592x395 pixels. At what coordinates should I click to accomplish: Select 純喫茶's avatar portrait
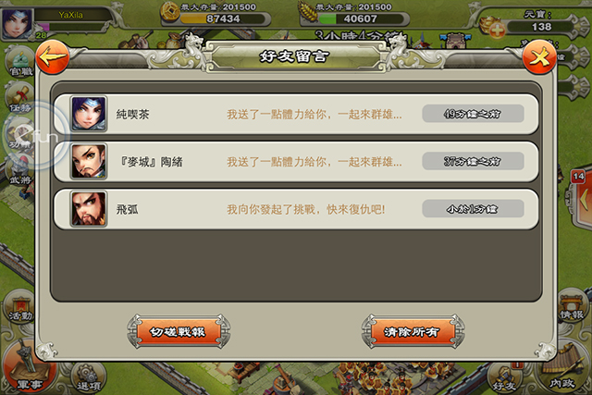89,114
